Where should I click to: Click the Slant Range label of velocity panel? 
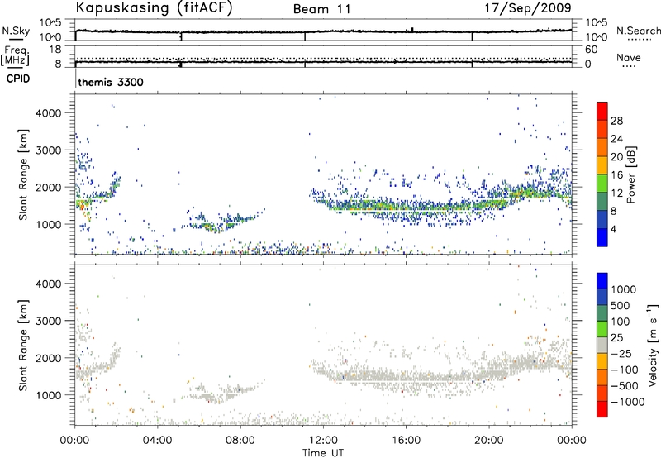[x=23, y=346]
